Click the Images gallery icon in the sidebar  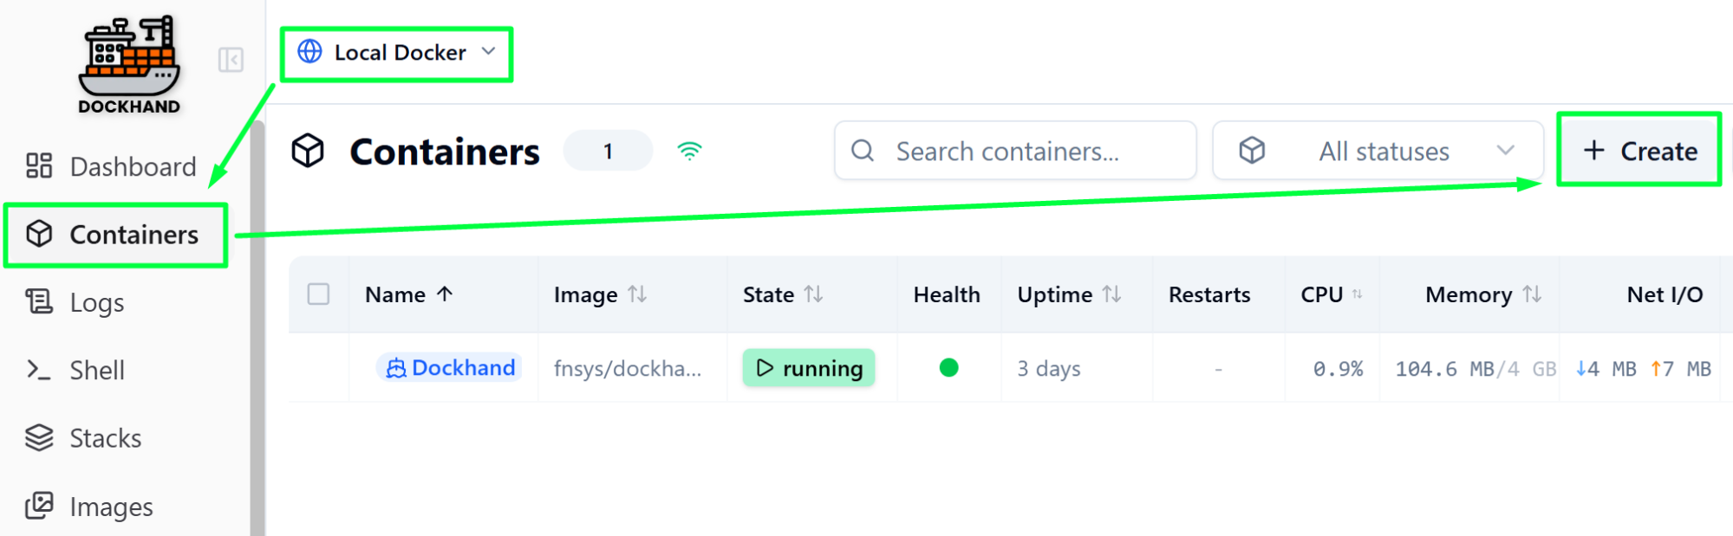click(39, 506)
